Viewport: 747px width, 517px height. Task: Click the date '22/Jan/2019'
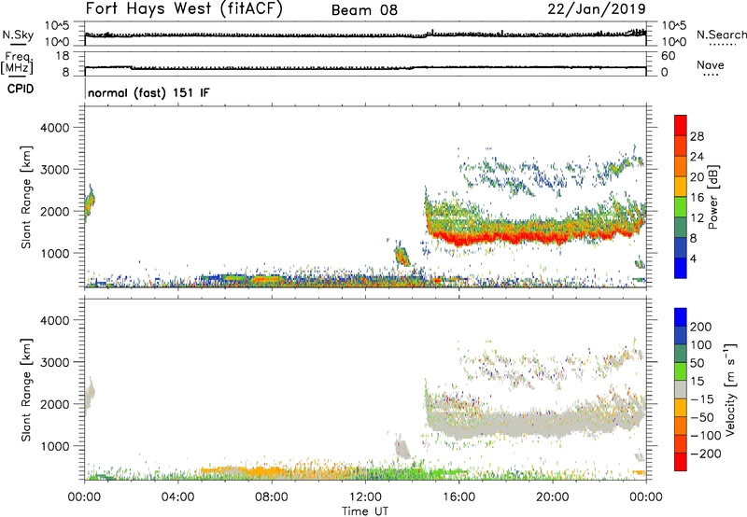point(597,9)
